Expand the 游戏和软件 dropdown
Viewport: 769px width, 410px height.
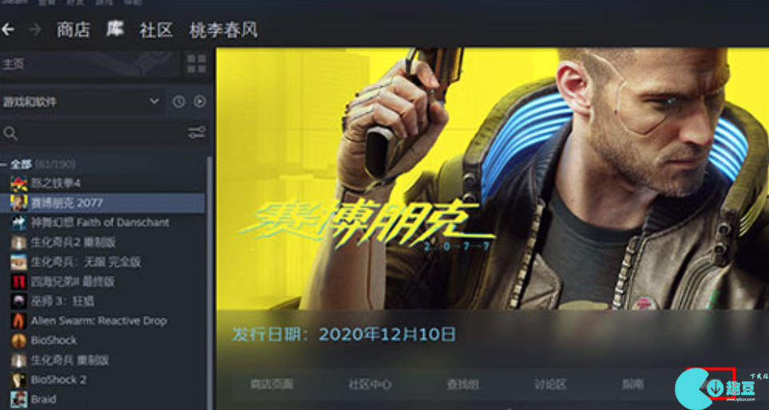click(82, 102)
